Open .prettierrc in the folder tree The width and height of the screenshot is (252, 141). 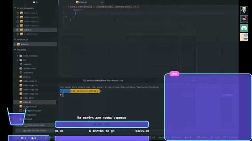28,73
